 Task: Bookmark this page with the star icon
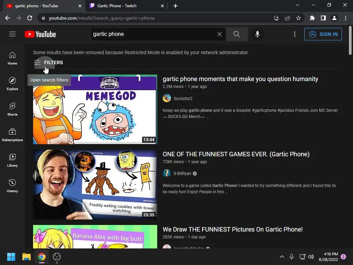[299, 18]
